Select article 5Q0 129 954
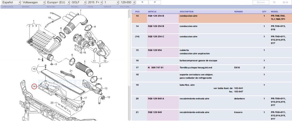 155,50
